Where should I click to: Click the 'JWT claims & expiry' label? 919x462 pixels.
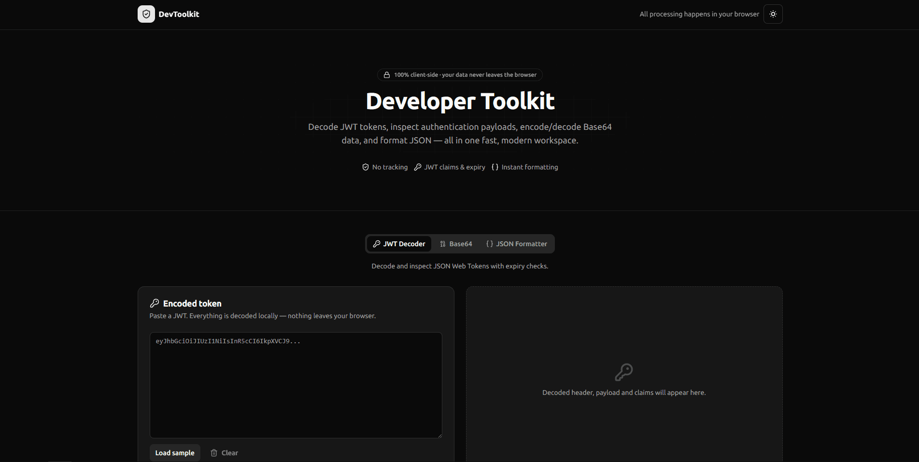[454, 167]
